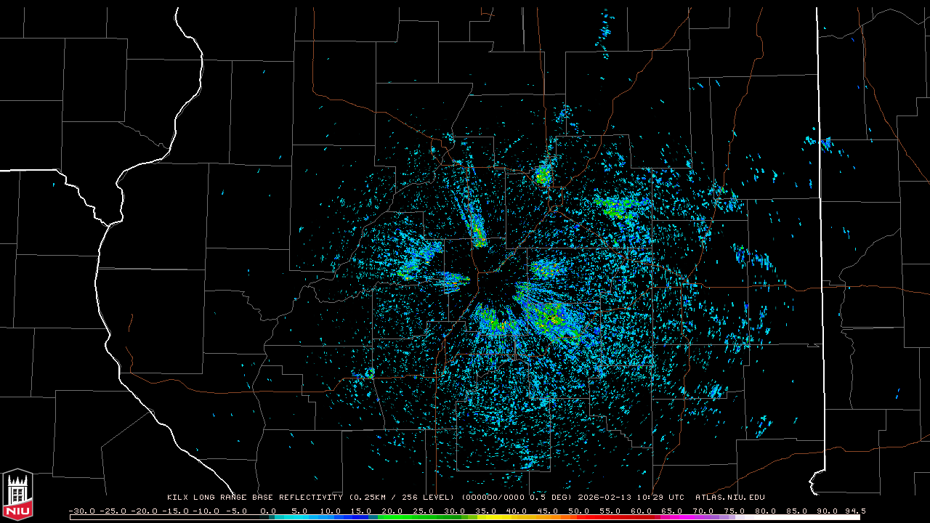Viewport: 930px width, 523px height.
Task: Click the 20.0 reflectivity scale label
Action: tap(392, 511)
